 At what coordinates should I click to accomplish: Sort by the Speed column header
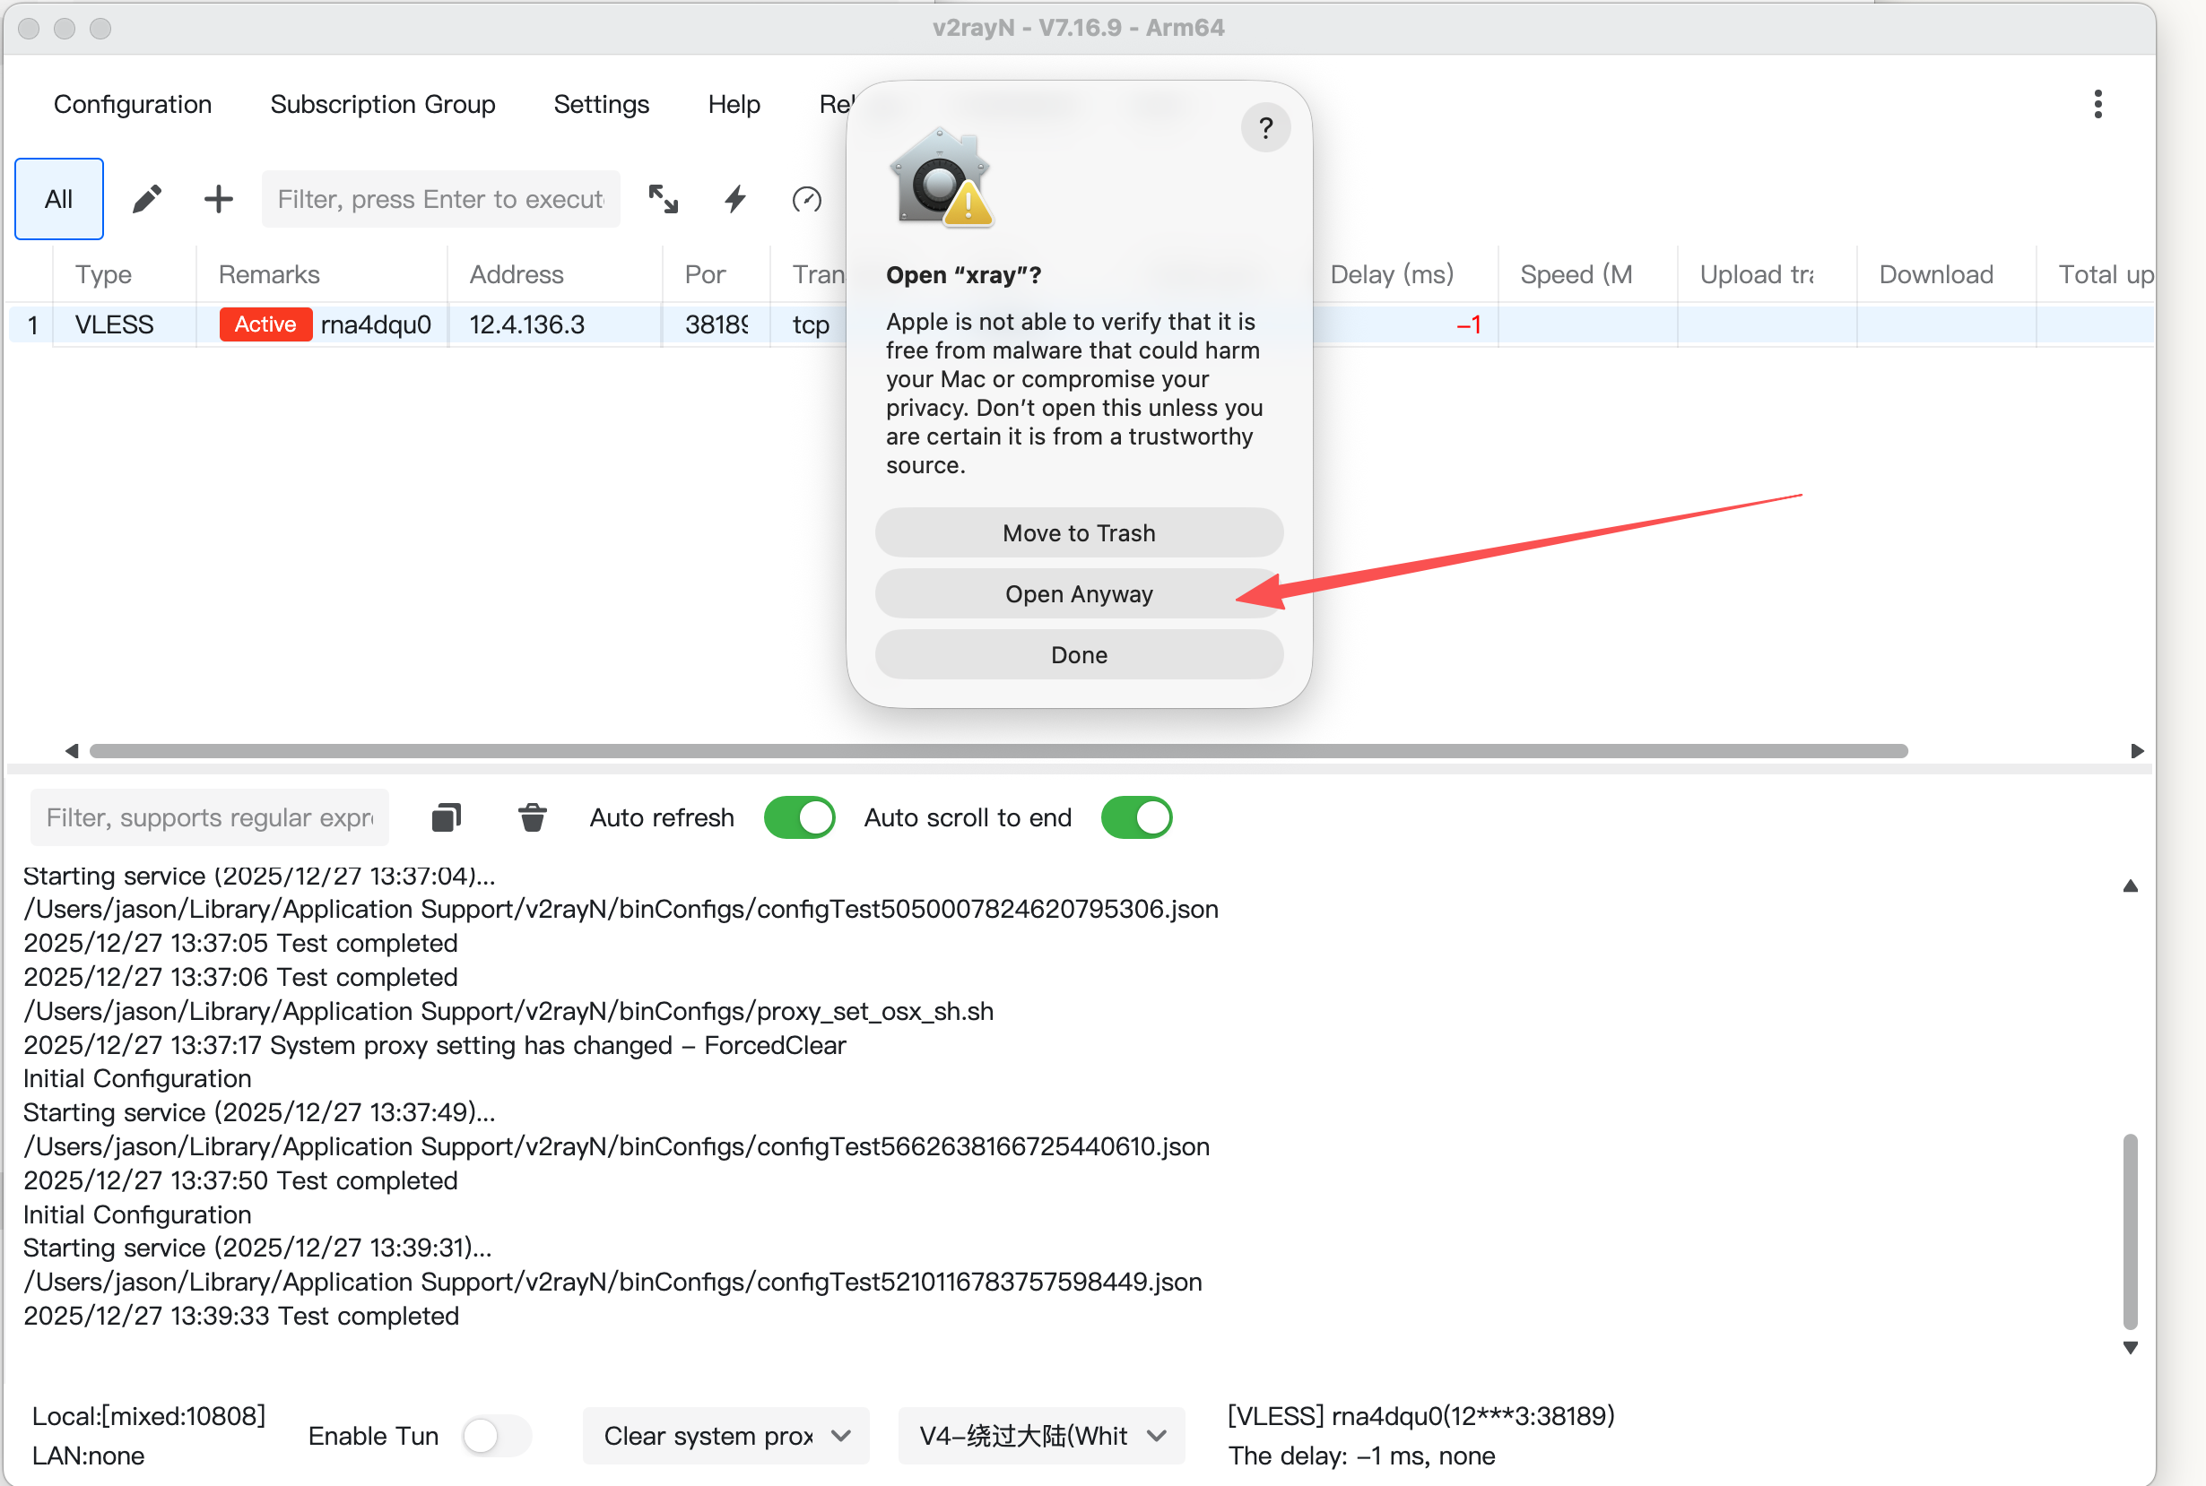1587,274
